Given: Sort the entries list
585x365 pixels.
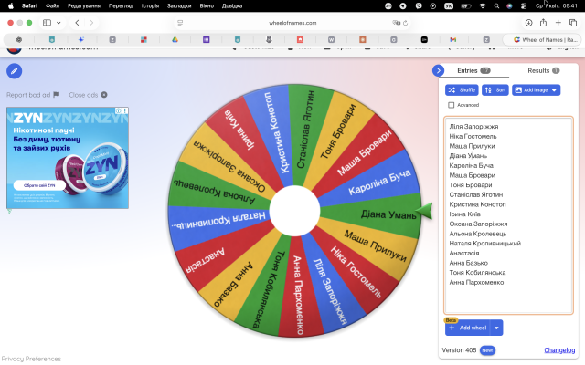Looking at the screenshot, I should coord(495,90).
